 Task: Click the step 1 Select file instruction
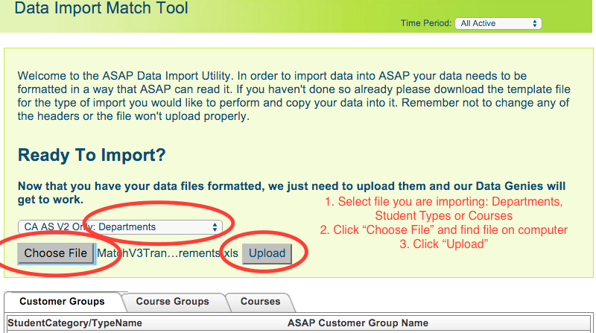443,209
